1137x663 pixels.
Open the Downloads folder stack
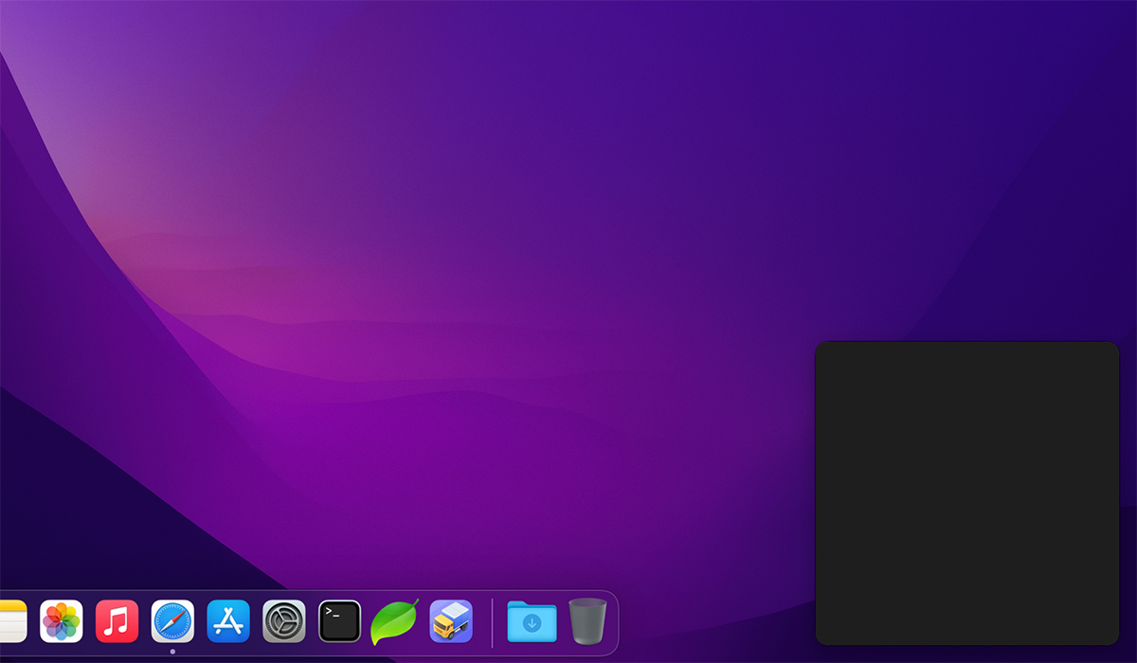coord(532,622)
